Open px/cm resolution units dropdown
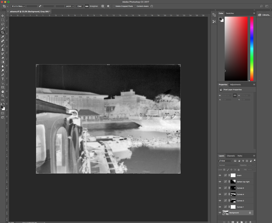The height and width of the screenshot is (223, 272). tap(69, 6)
